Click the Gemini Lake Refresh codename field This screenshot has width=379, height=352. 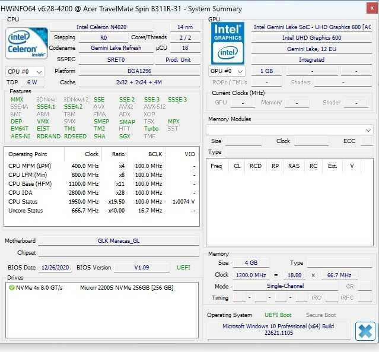point(116,48)
